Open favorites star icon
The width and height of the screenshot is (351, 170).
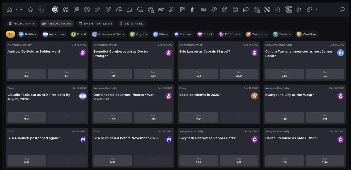(x=30, y=10)
